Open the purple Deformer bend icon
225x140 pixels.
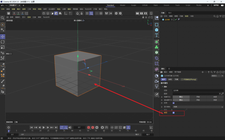(157, 58)
